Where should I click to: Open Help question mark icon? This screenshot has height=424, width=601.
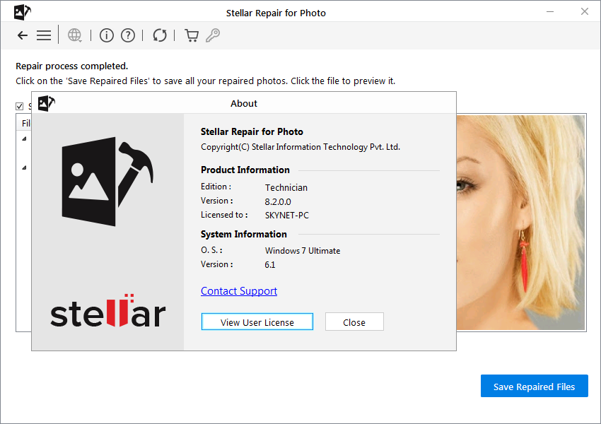[x=128, y=35]
